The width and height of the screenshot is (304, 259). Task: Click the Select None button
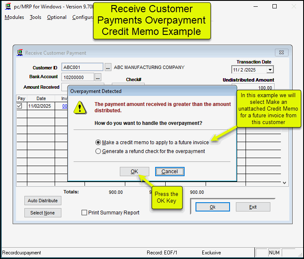tap(42, 213)
